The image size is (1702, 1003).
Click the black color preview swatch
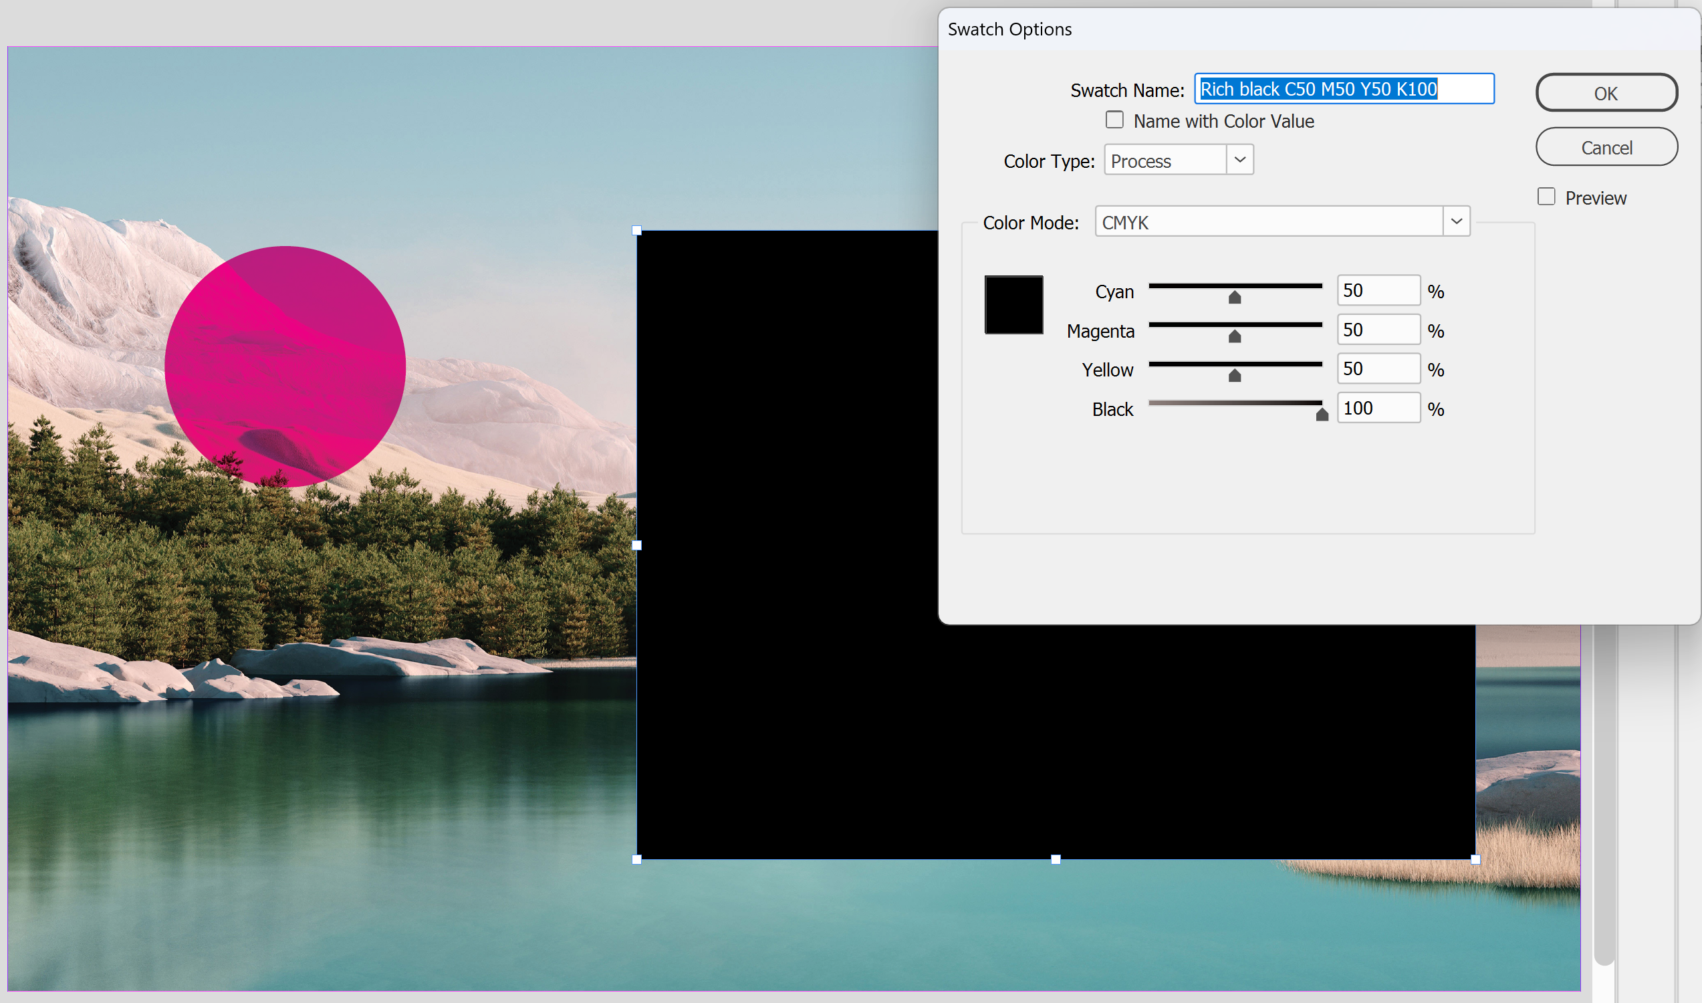[1013, 305]
